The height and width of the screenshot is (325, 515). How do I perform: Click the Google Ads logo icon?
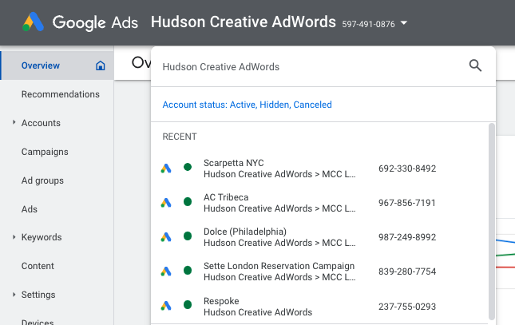pyautogui.click(x=33, y=22)
